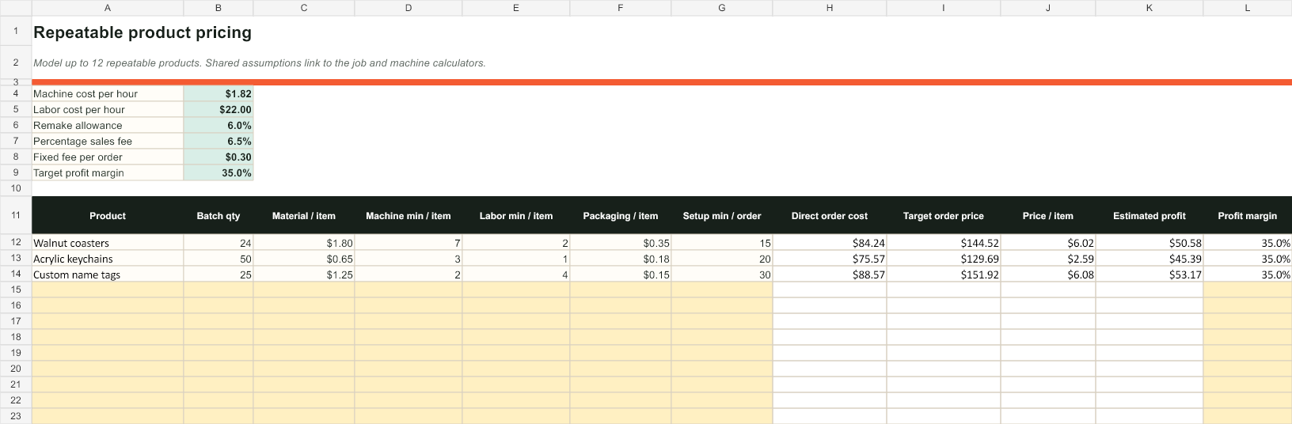Viewport: 1292px width, 424px height.
Task: Select Walnut coasters direct order cost $84.24
Action: pos(830,243)
